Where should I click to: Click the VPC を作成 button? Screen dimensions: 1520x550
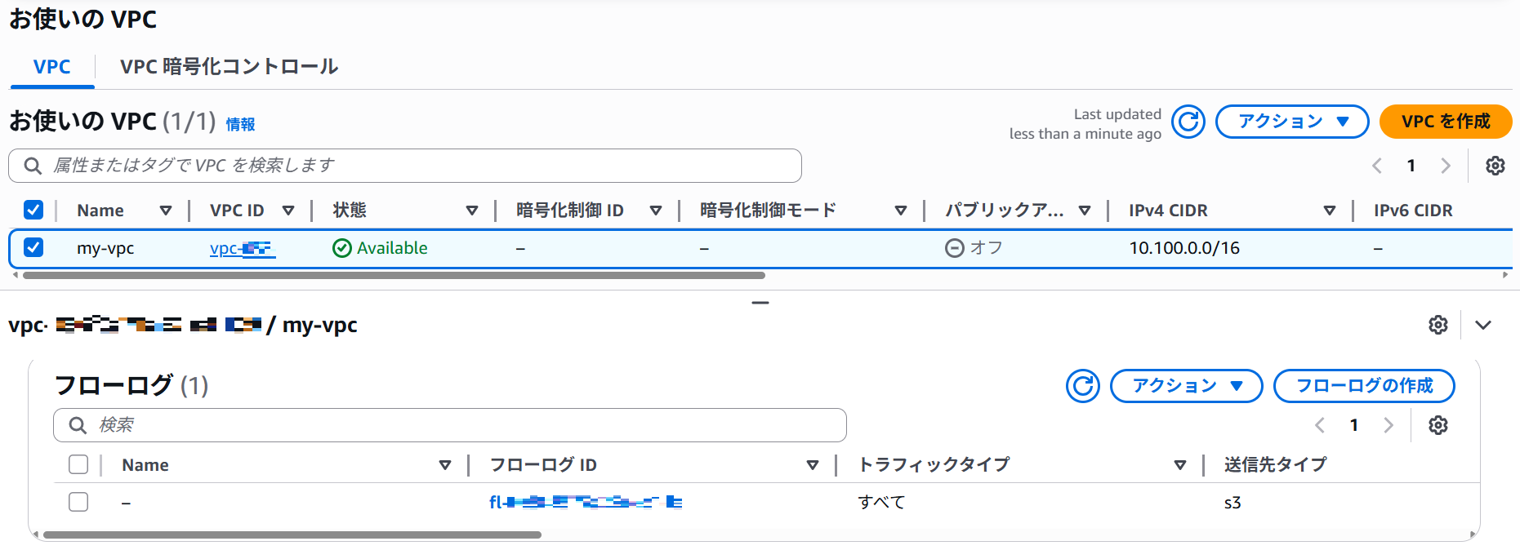coord(1445,122)
